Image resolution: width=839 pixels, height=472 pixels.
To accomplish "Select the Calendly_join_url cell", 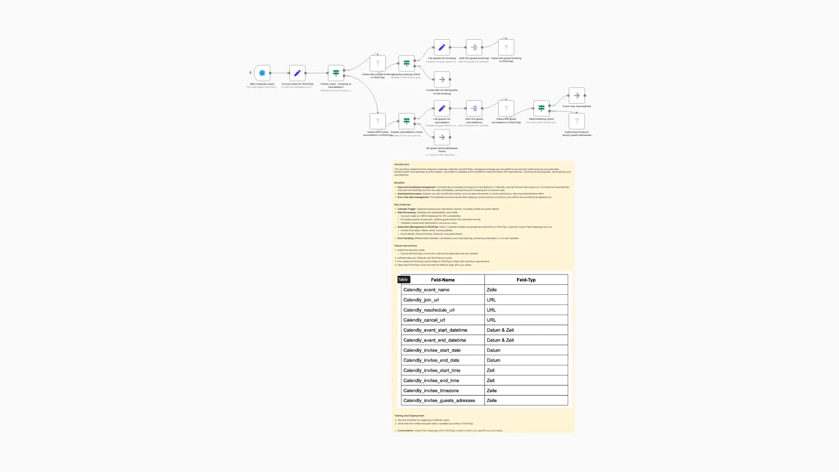I will coord(443,300).
